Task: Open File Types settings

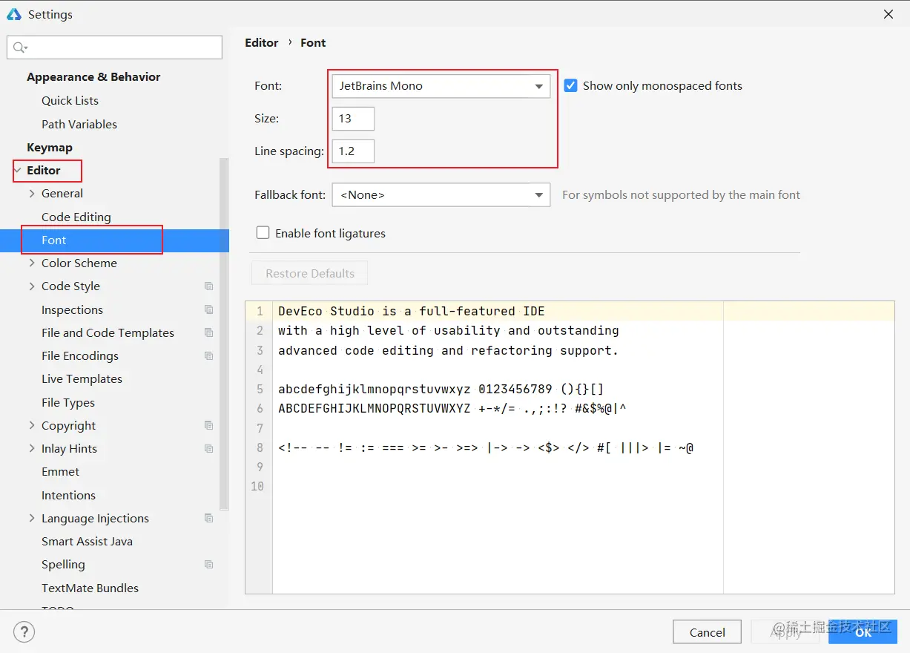Action: 68,402
